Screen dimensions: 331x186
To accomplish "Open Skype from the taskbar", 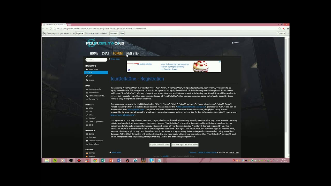I will (152, 160).
